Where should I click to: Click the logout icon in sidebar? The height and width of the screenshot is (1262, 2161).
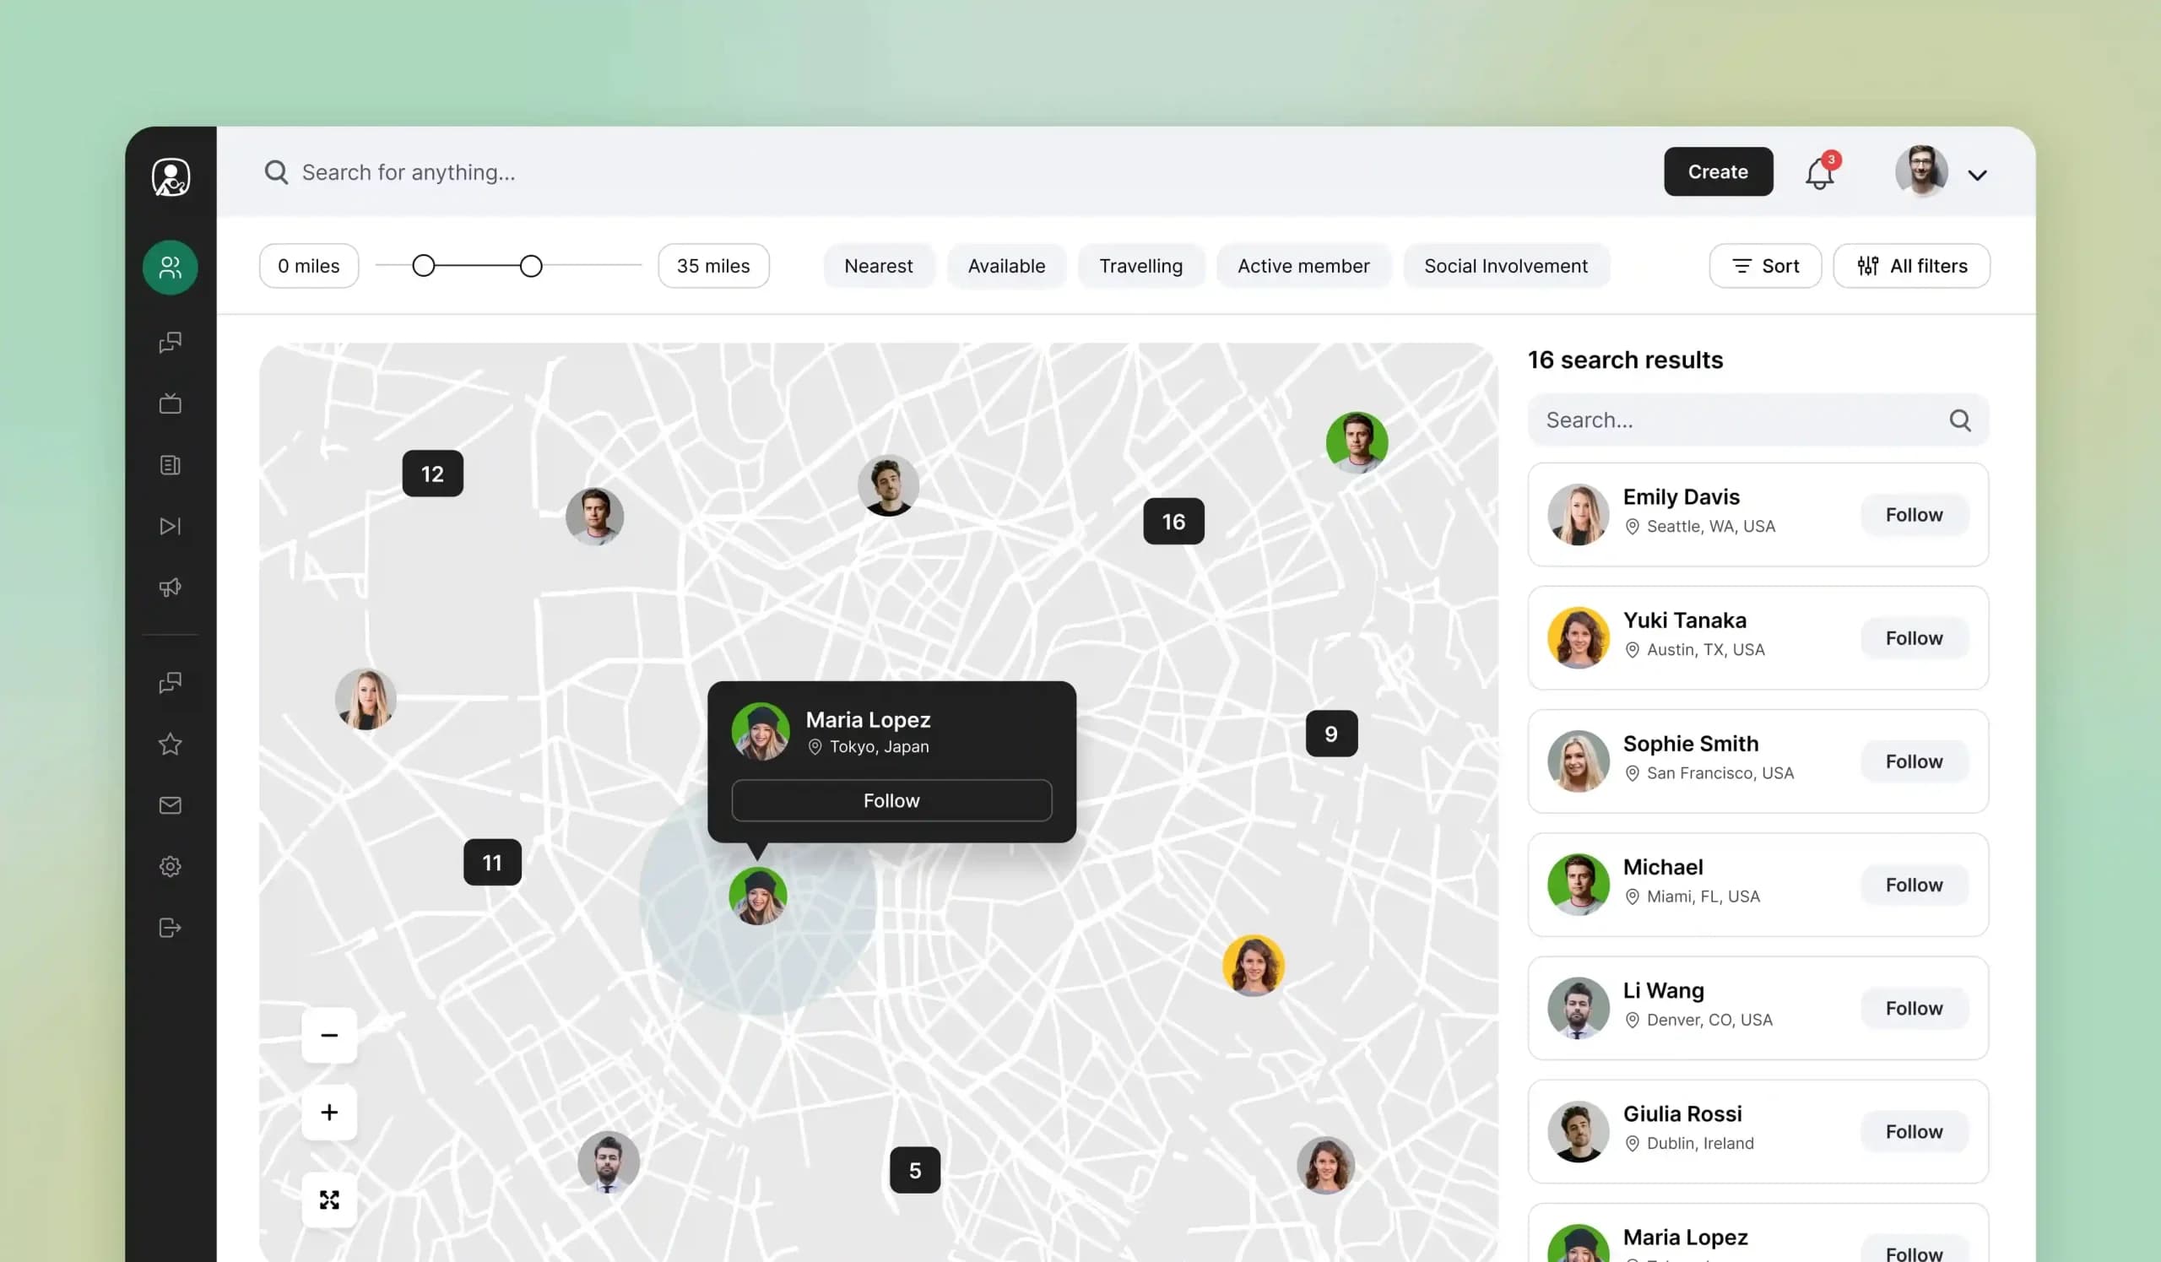pyautogui.click(x=171, y=928)
